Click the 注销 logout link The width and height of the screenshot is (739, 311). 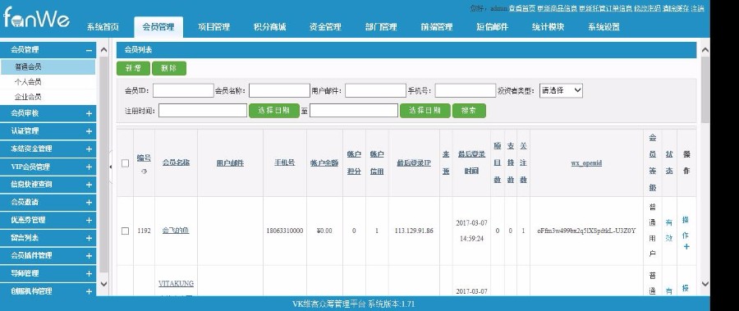pyautogui.click(x=698, y=8)
